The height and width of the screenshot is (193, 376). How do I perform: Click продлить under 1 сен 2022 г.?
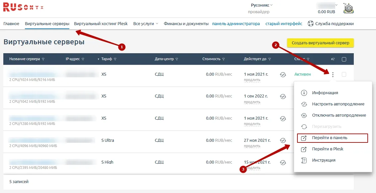click(x=252, y=102)
